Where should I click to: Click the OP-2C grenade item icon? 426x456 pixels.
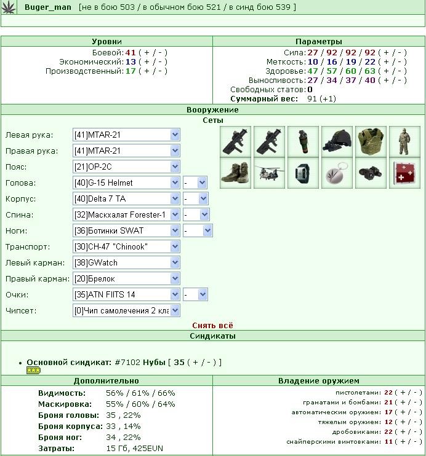click(x=303, y=141)
